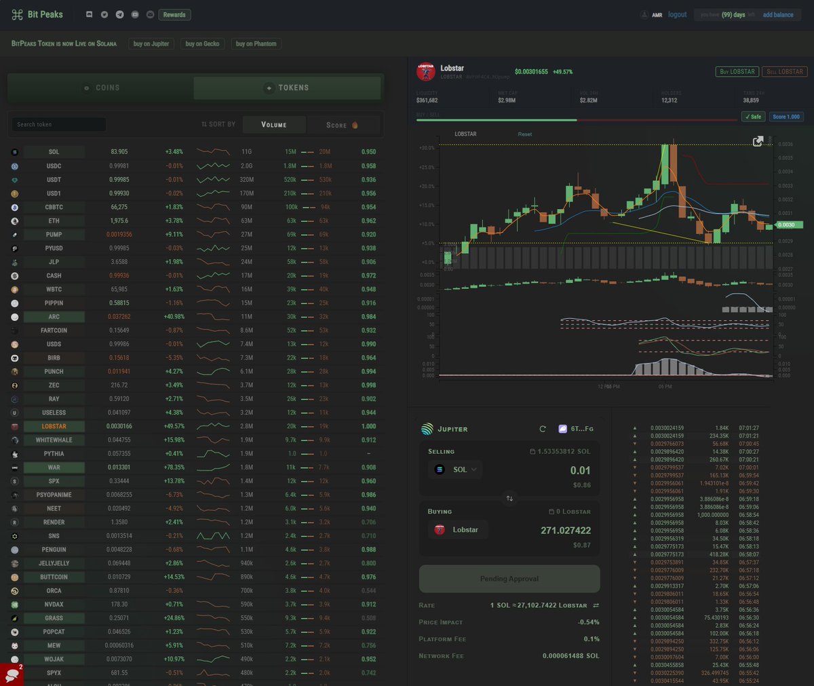Click the buy/sell ratio bar
The image size is (814, 686).
[577, 120]
